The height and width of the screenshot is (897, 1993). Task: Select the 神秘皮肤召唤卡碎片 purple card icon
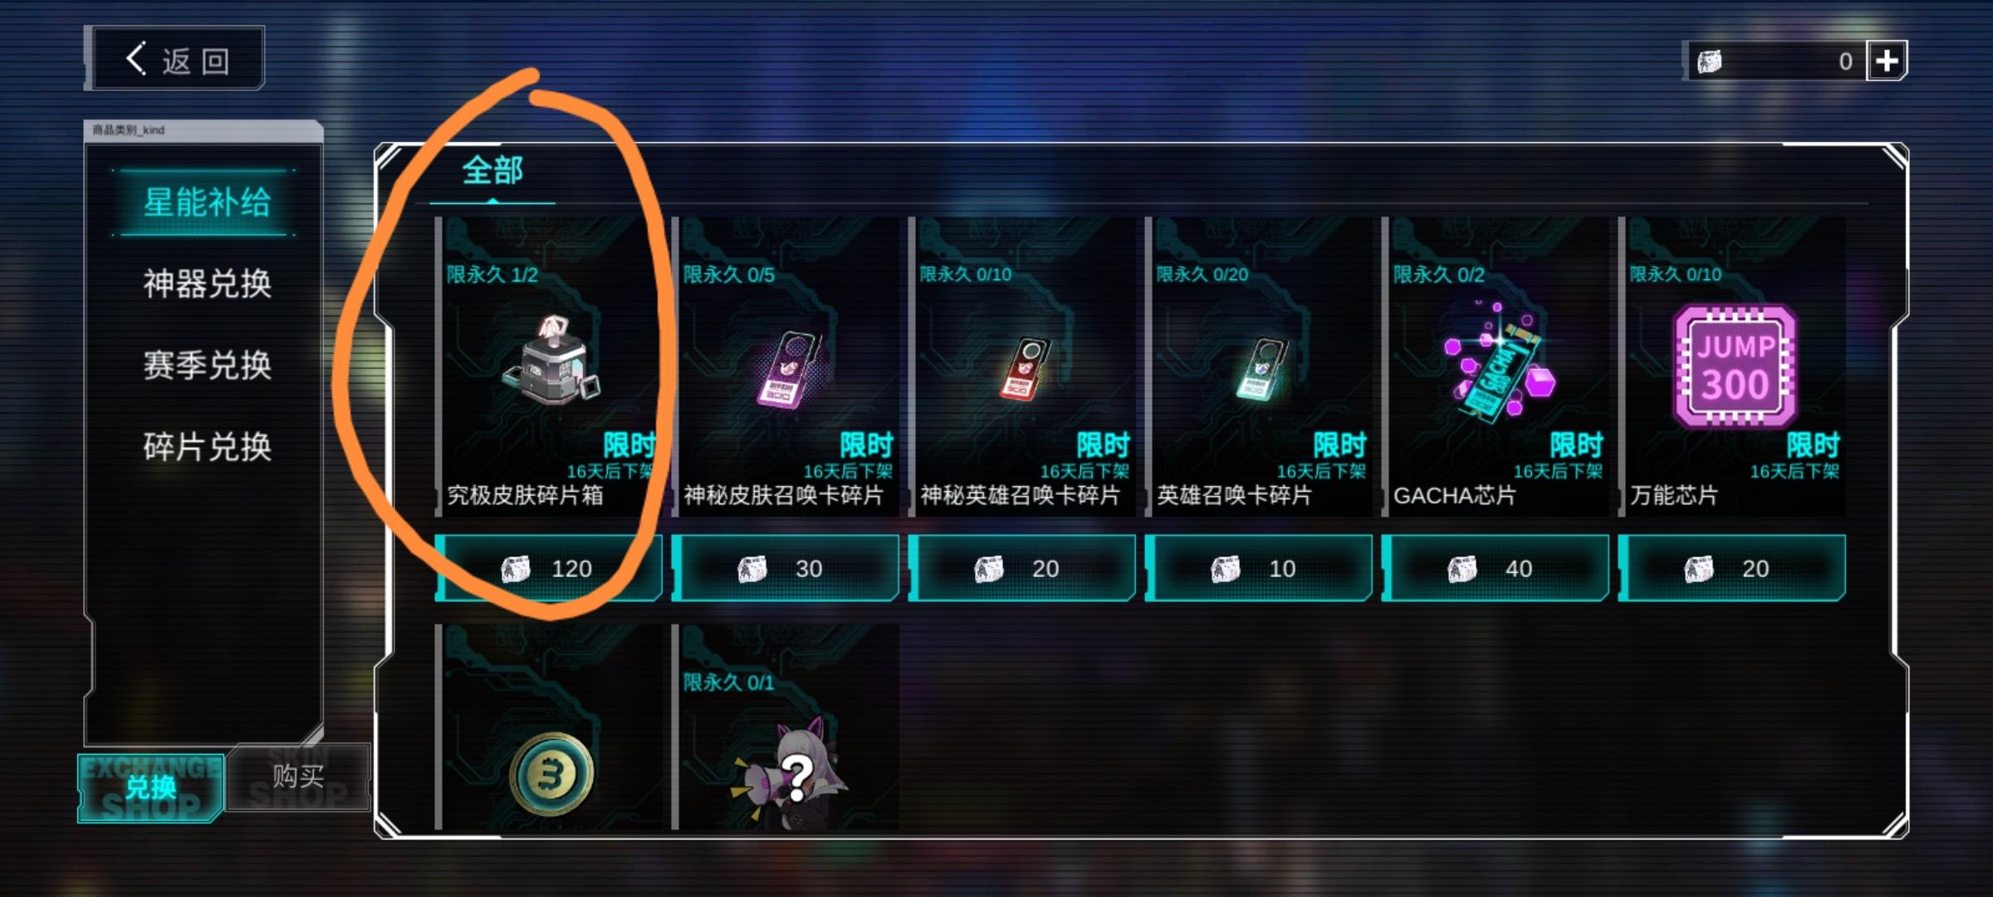tap(789, 369)
